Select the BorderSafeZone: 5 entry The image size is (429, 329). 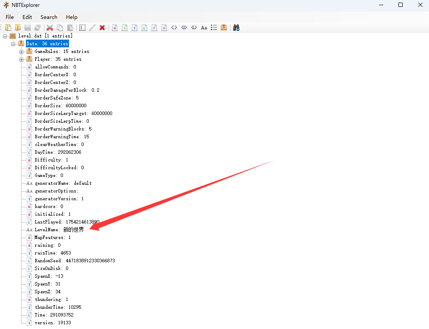pyautogui.click(x=56, y=98)
